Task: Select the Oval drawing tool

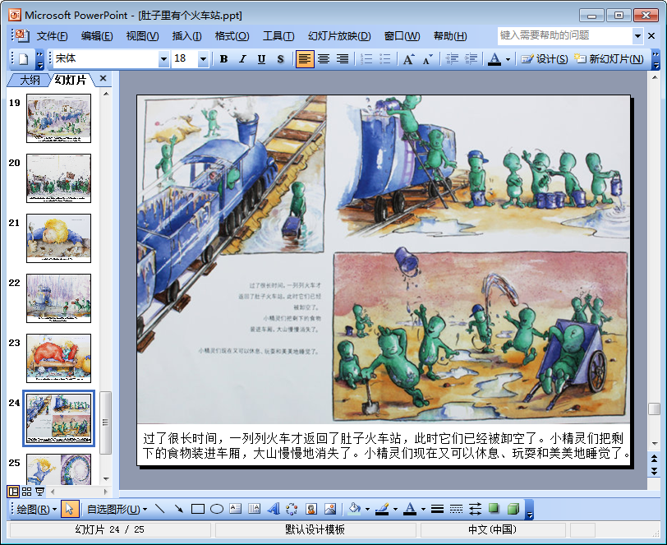Action: coord(217,509)
